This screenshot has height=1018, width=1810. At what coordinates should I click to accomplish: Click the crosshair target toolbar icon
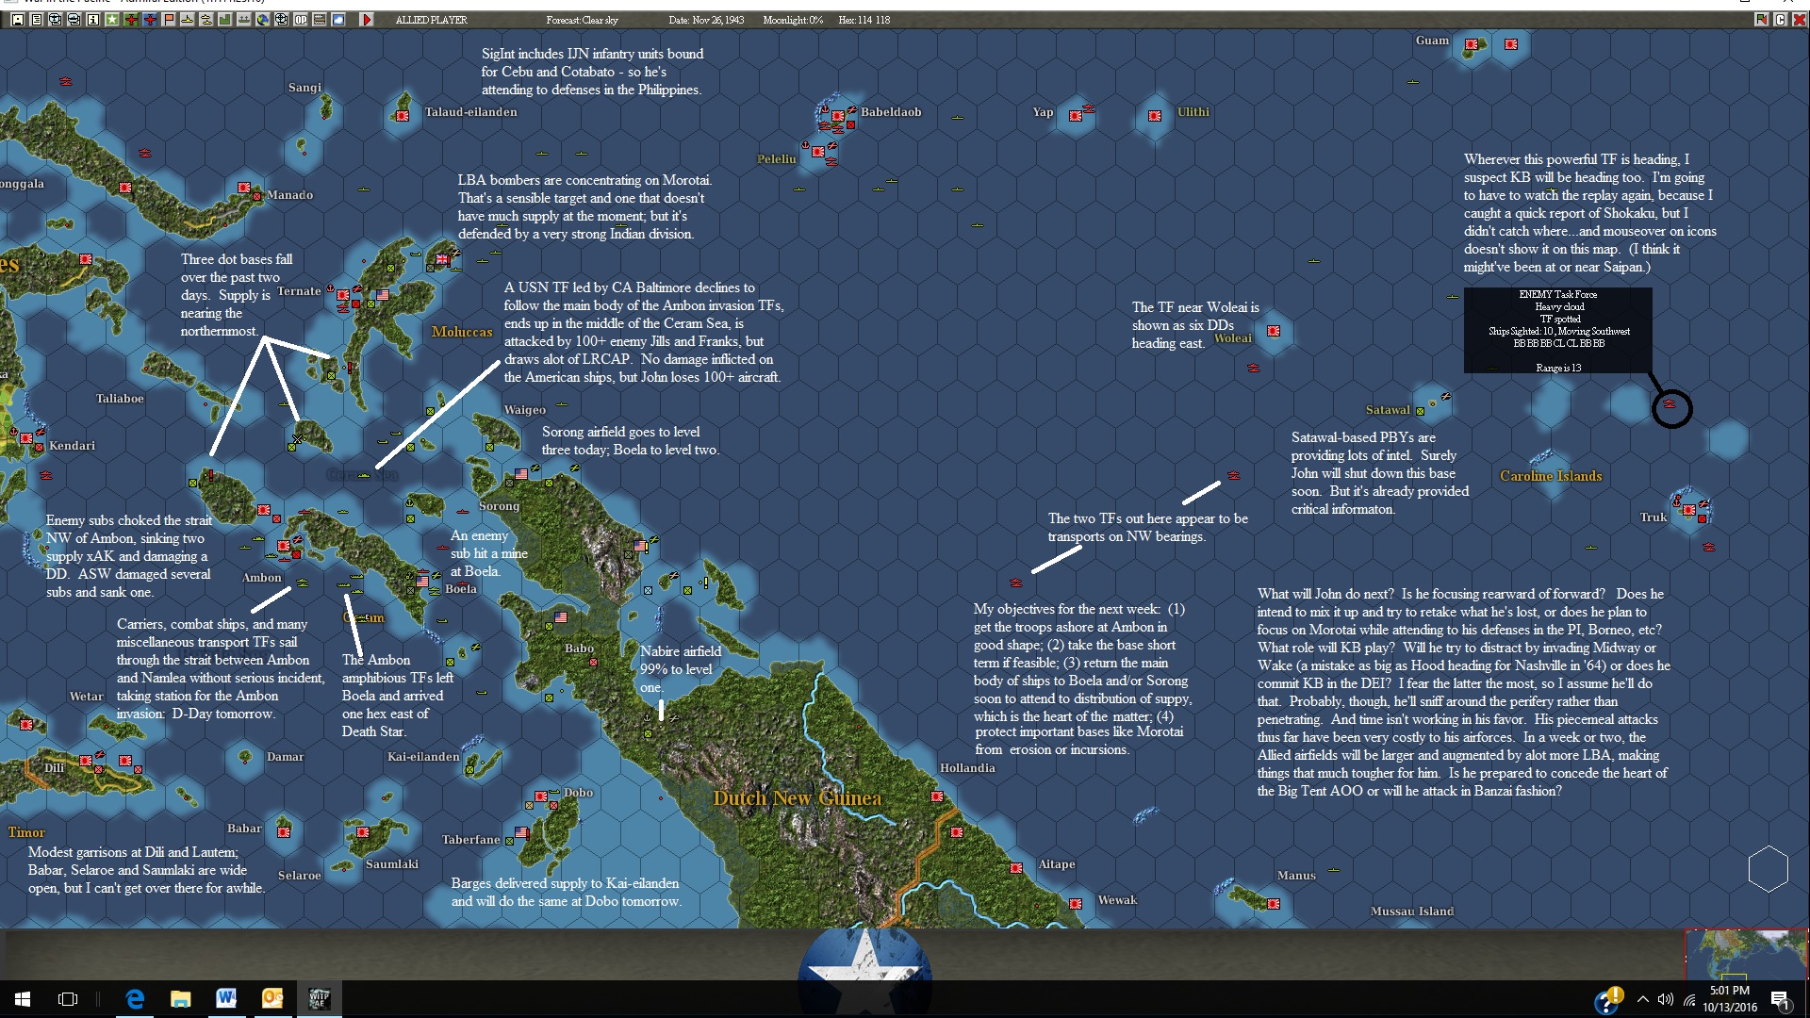tap(281, 20)
